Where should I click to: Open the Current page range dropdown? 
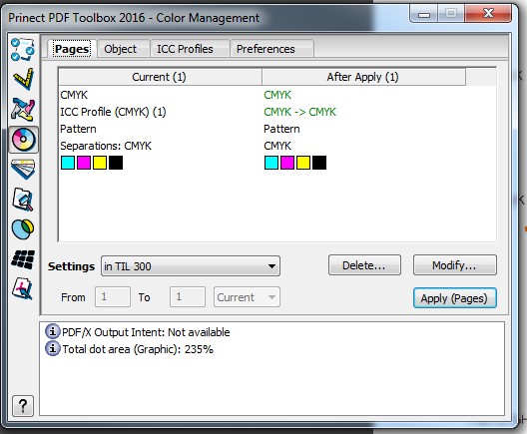247,297
